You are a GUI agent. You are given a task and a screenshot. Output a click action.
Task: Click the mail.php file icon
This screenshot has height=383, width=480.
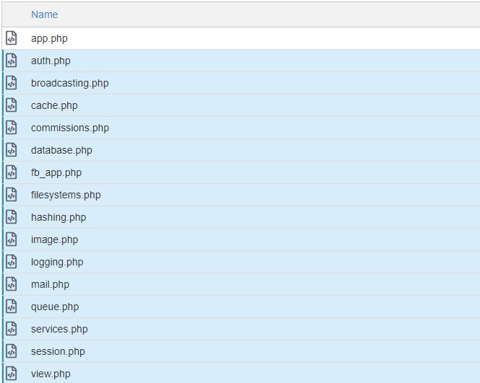point(12,284)
